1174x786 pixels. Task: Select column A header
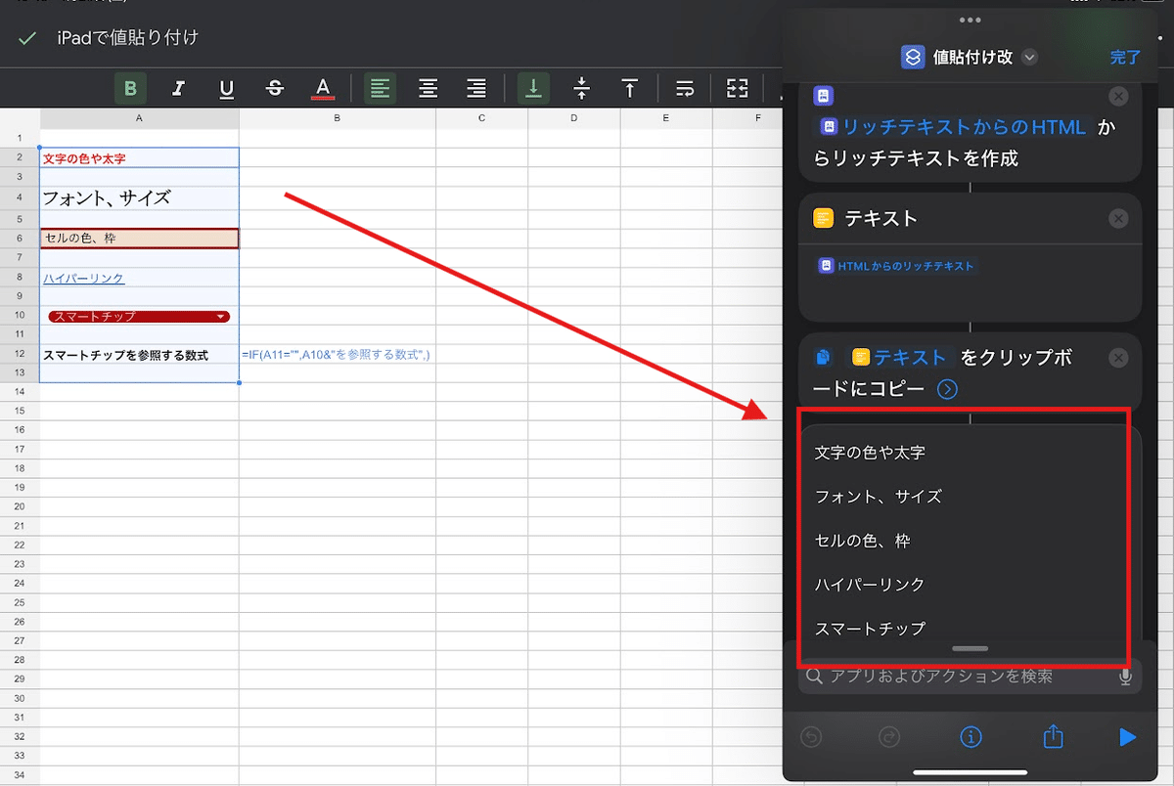point(139,118)
